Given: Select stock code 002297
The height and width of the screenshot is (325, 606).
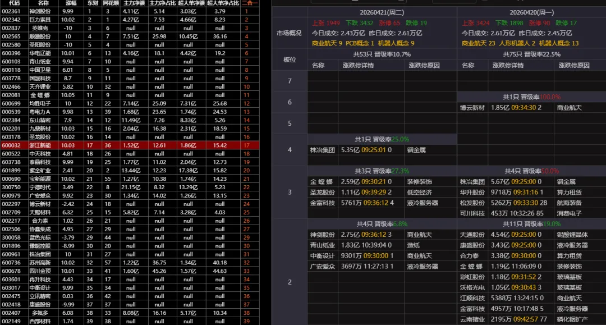Looking at the screenshot, I should point(11,204).
